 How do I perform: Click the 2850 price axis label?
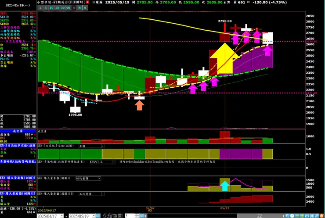tap(310, 16)
